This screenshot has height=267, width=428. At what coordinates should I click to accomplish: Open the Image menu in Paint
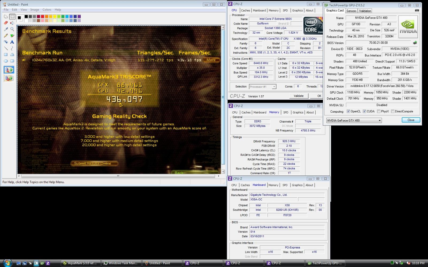click(x=35, y=10)
